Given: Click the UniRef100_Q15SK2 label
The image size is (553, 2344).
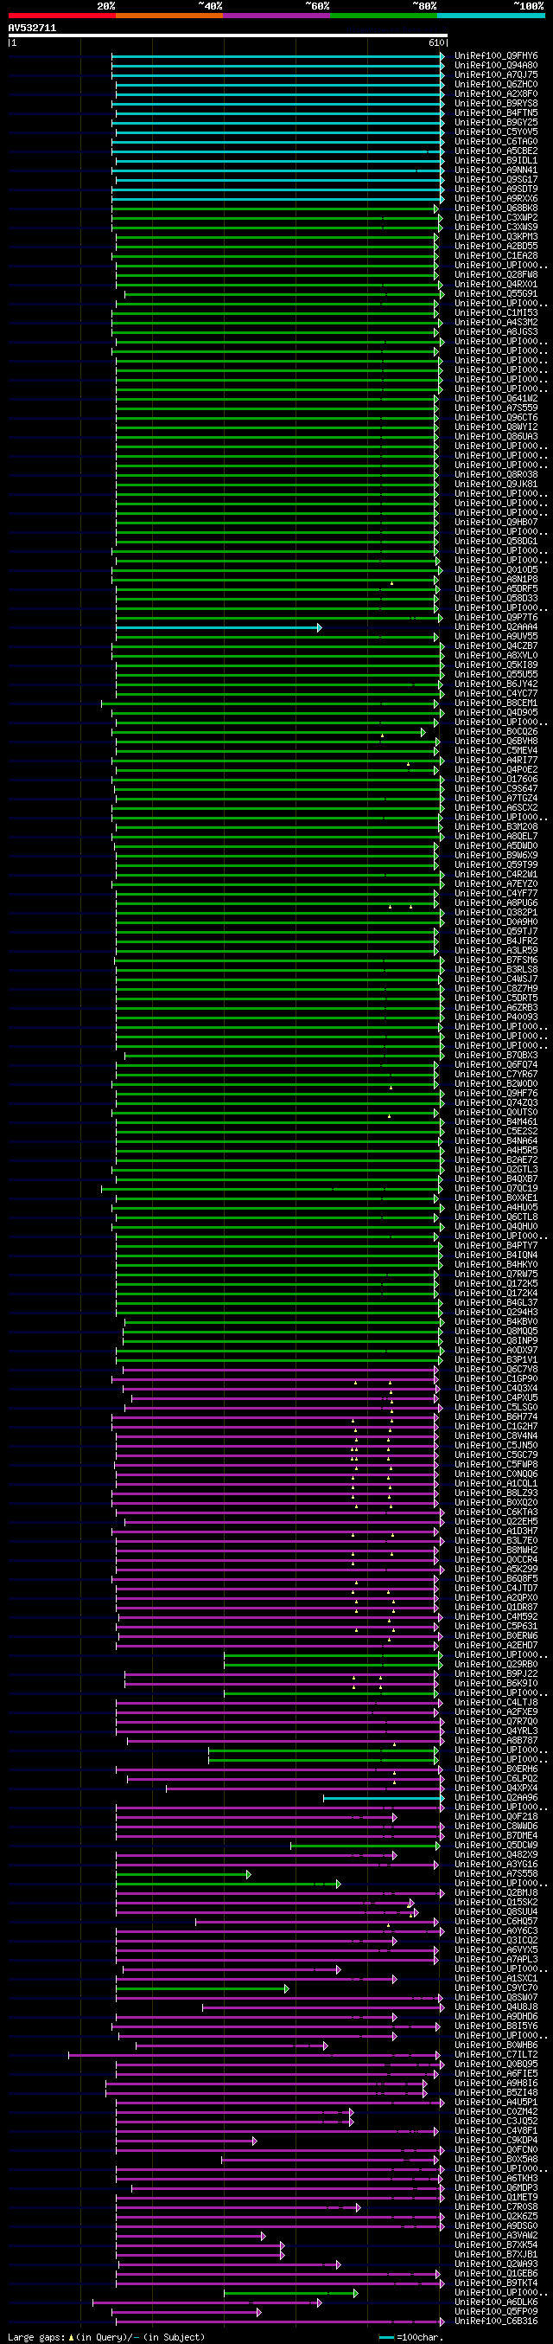Looking at the screenshot, I should tap(496, 1903).
